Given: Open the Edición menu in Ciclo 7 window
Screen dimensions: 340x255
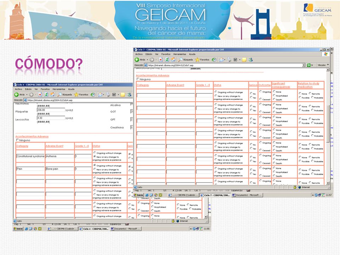Looking at the screenshot, I should coord(149,54).
